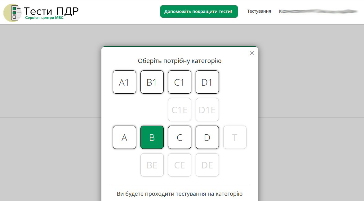Choose the CE category tile

180,165
